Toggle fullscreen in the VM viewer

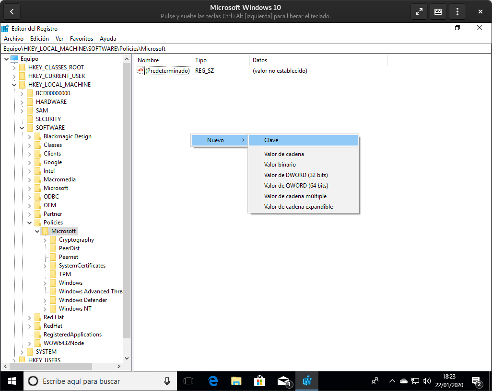pyautogui.click(x=419, y=11)
